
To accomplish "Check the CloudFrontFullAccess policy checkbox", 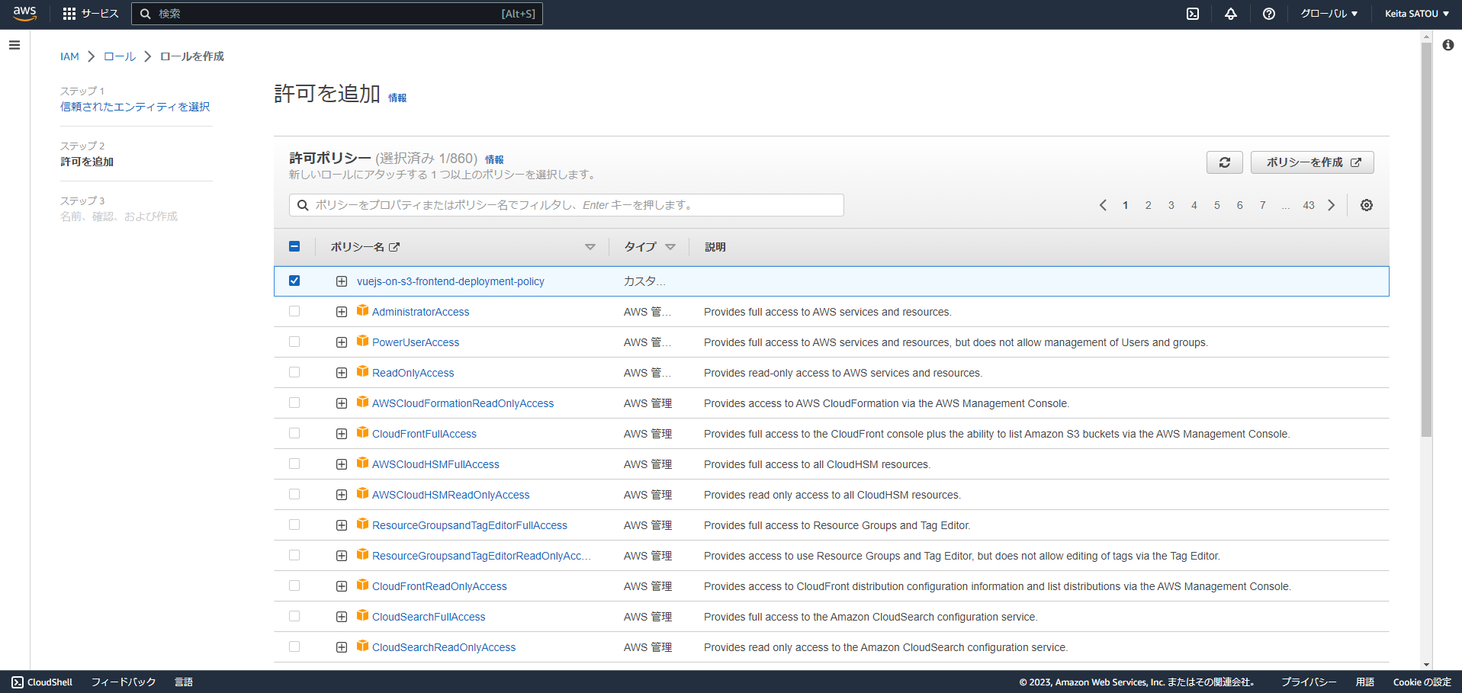I will (x=294, y=433).
